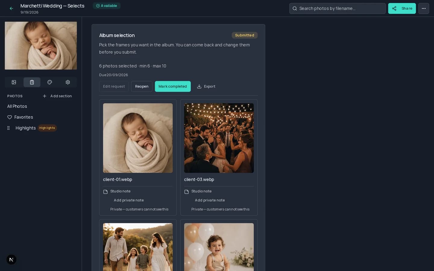Image resolution: width=434 pixels, height=271 pixels.
Task: Open the client-03.webp wedding party thumbnail
Action: coord(219,138)
